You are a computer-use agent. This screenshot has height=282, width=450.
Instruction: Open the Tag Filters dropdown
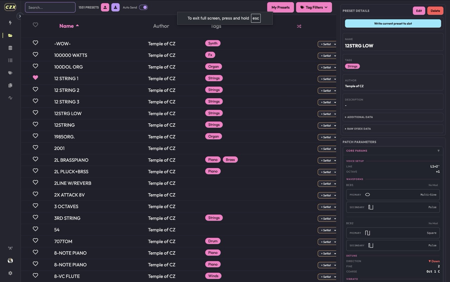(x=314, y=7)
